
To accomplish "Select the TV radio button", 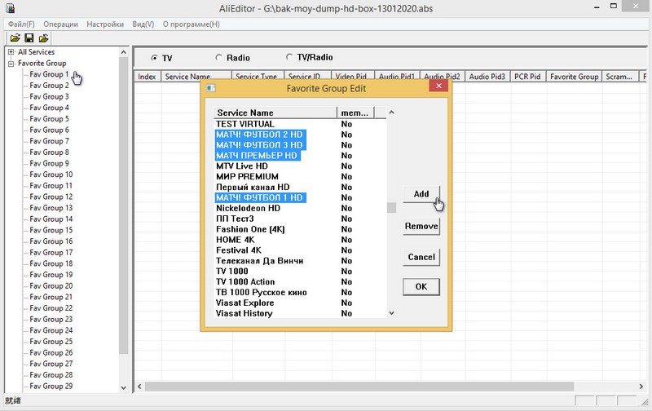I will pos(154,58).
